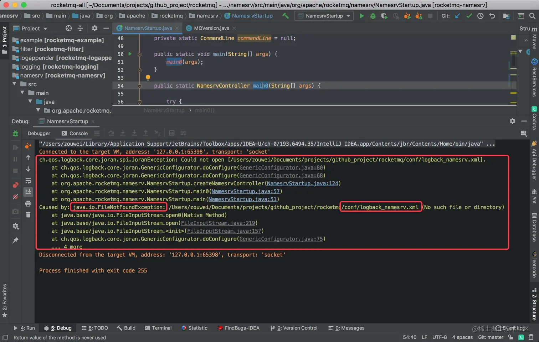
Task: Toggle soft-wrap in console
Action: pyautogui.click(x=28, y=181)
